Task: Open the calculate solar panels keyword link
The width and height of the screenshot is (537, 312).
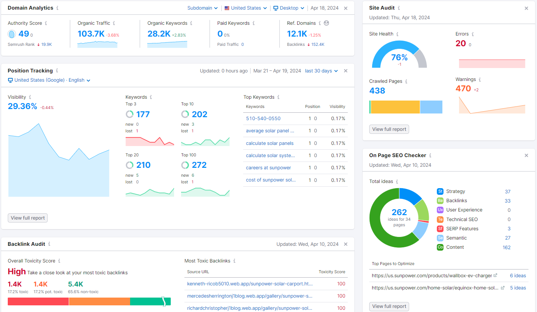Action: point(270,143)
